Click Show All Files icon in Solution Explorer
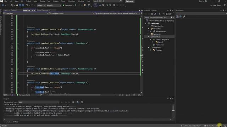 (x=170, y=14)
